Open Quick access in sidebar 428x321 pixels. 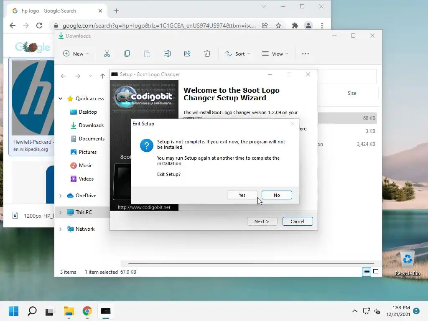click(x=86, y=99)
